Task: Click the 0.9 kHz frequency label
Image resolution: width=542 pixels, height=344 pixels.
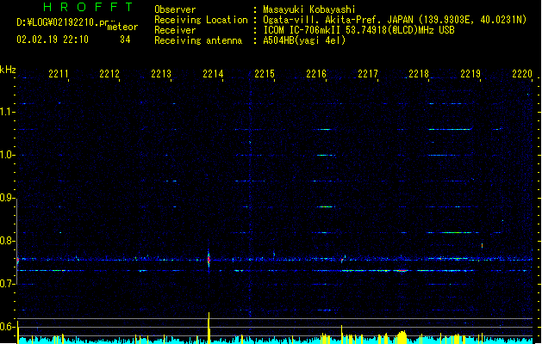Action: pos(7,198)
